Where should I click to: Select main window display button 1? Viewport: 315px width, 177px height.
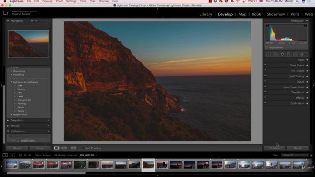point(5,155)
